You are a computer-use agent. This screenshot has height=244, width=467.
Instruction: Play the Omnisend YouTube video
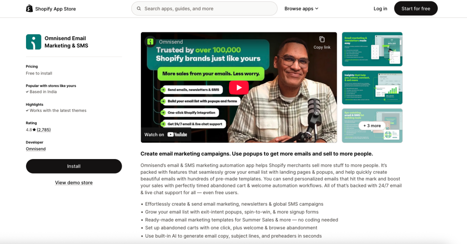(239, 87)
